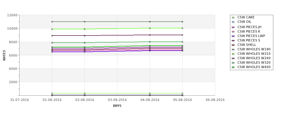Screen dimensions: 289x127
Task: Click the CSW SHELL legend marker
Action: (233, 45)
